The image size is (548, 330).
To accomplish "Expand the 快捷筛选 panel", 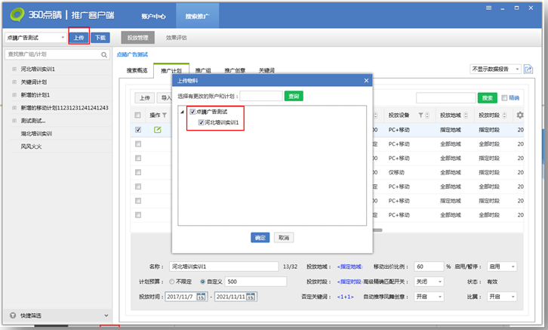I will pyautogui.click(x=105, y=316).
